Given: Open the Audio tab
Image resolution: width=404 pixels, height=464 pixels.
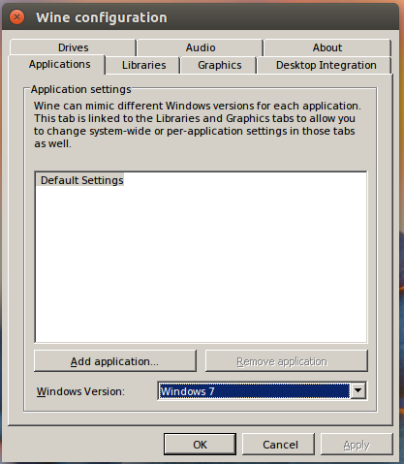Looking at the screenshot, I should click(201, 47).
